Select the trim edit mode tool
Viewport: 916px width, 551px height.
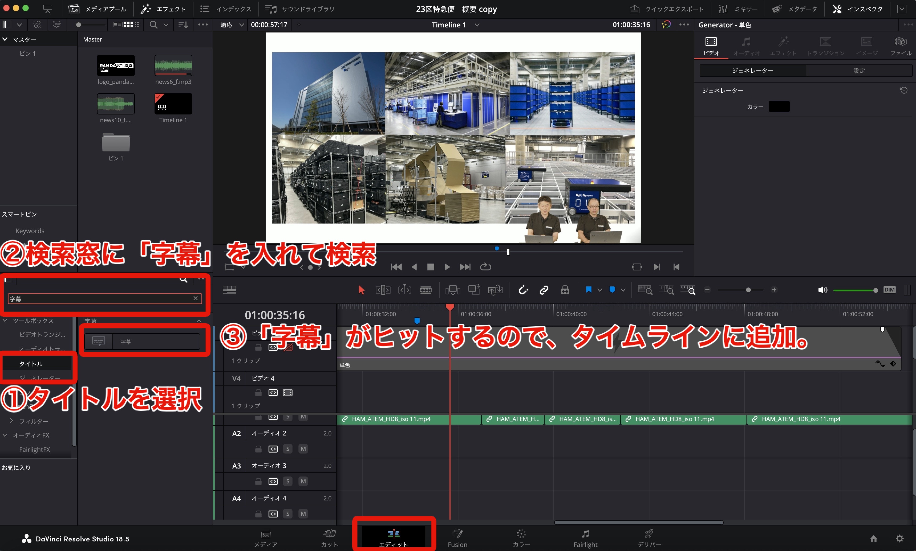tap(383, 290)
